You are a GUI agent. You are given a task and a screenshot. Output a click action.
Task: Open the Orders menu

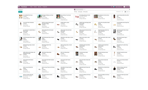(x=31, y=7)
